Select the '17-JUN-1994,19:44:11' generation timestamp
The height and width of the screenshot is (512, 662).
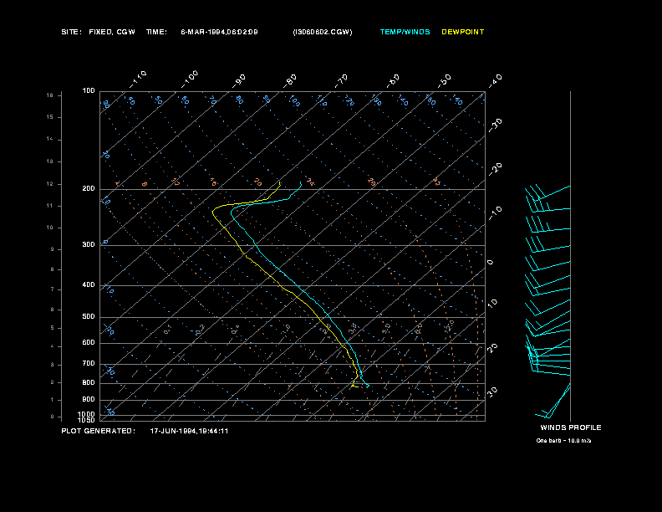(189, 431)
